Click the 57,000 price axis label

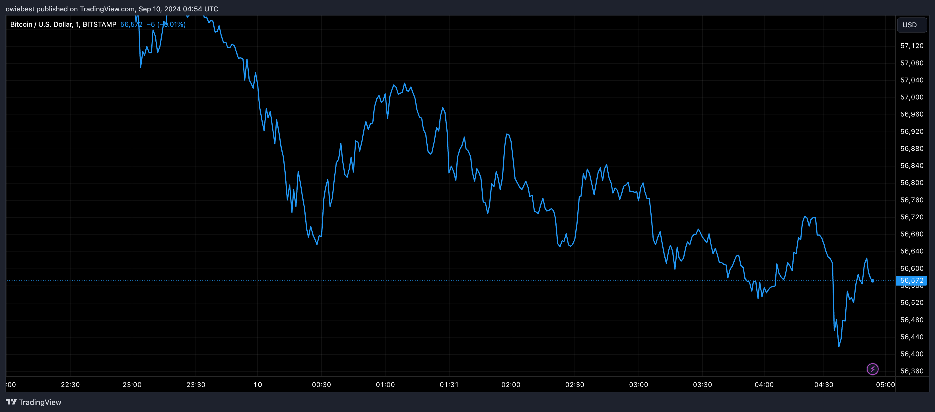(912, 97)
